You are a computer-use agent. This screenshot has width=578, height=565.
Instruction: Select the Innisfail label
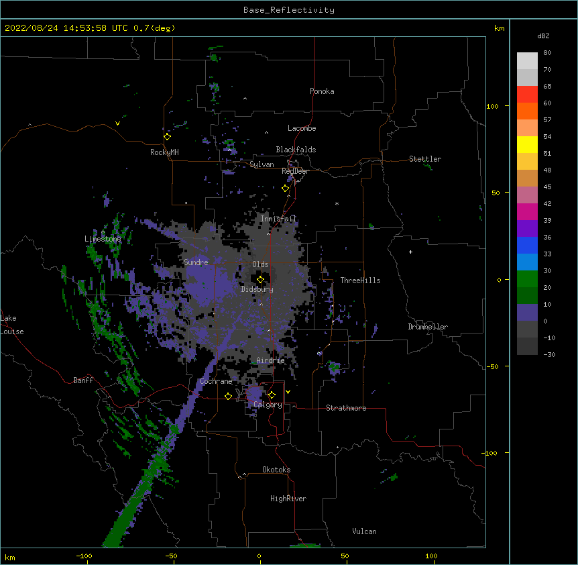(278, 219)
